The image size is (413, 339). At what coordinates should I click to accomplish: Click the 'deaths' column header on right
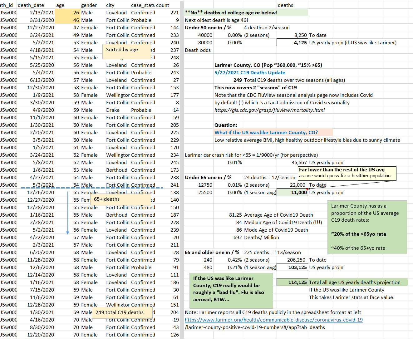[x=292, y=5]
